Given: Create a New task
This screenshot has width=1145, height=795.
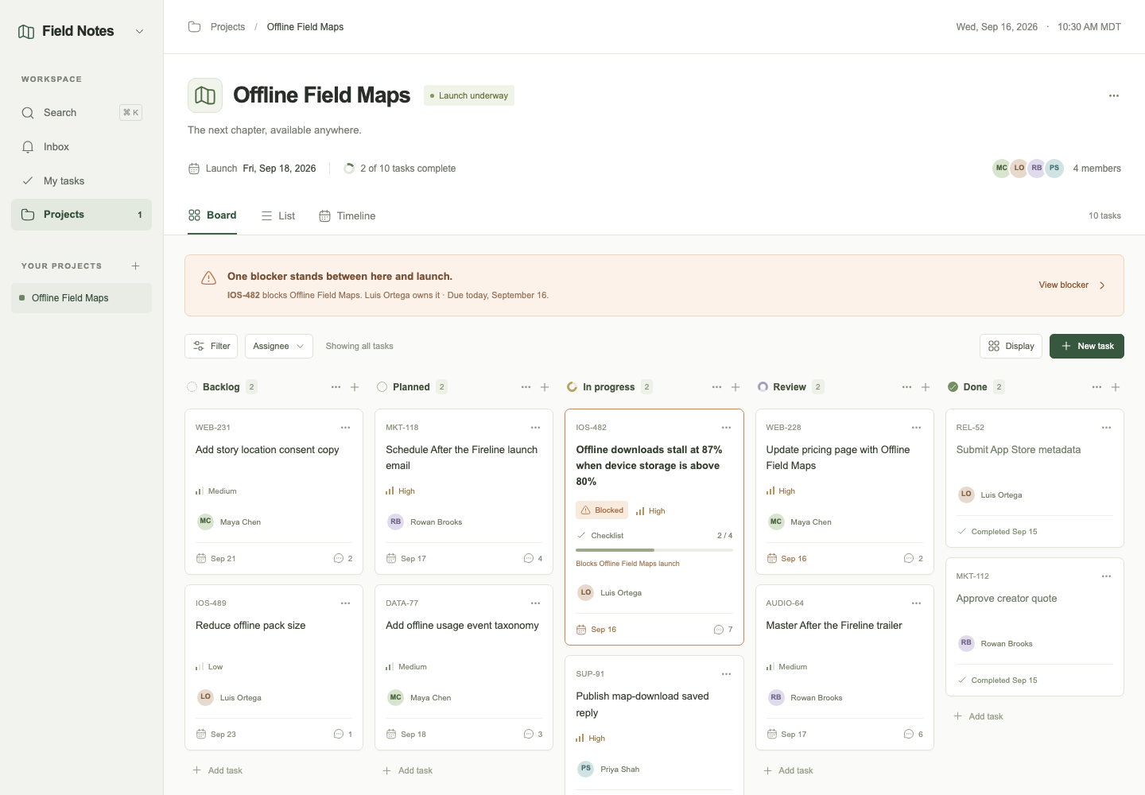Looking at the screenshot, I should (x=1086, y=347).
